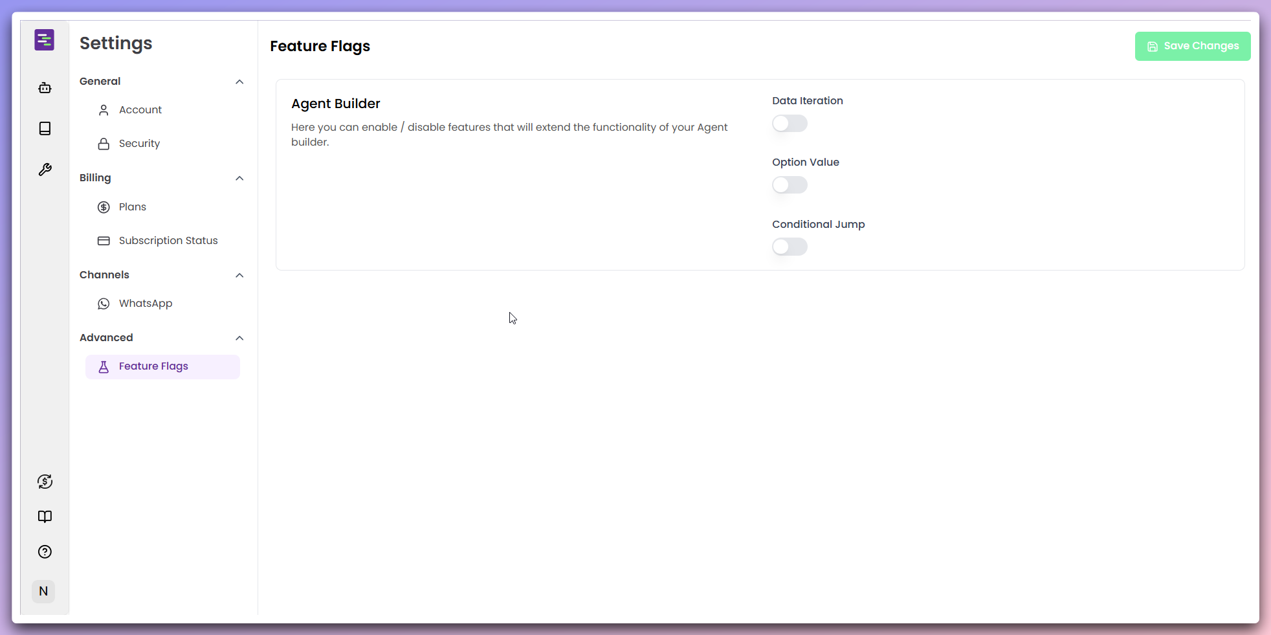Collapse the Billing section chevron
The image size is (1271, 635).
[239, 179]
